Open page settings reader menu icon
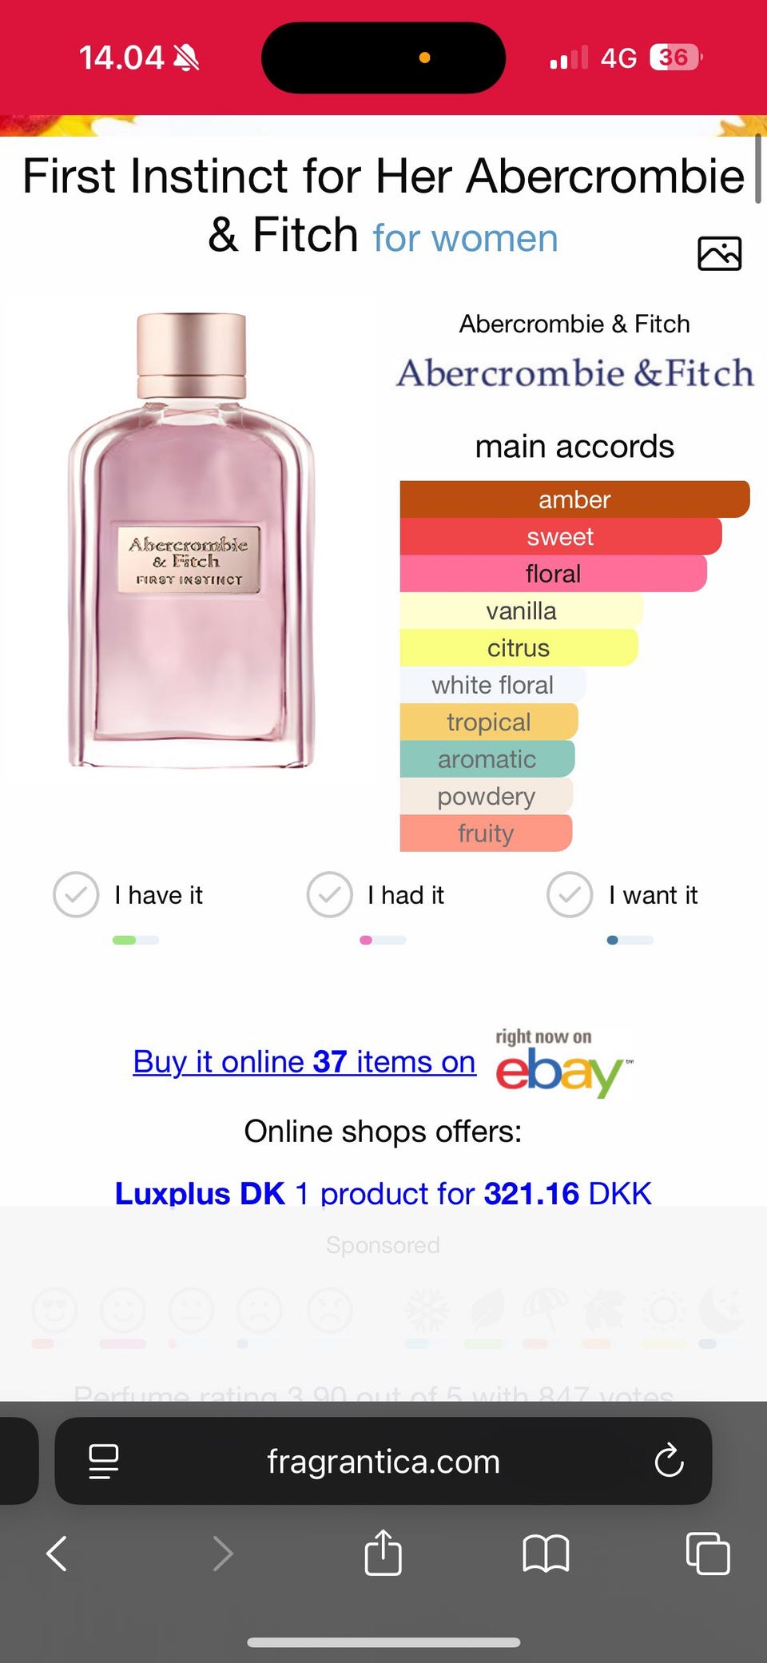The image size is (767, 1663). 104,1462
